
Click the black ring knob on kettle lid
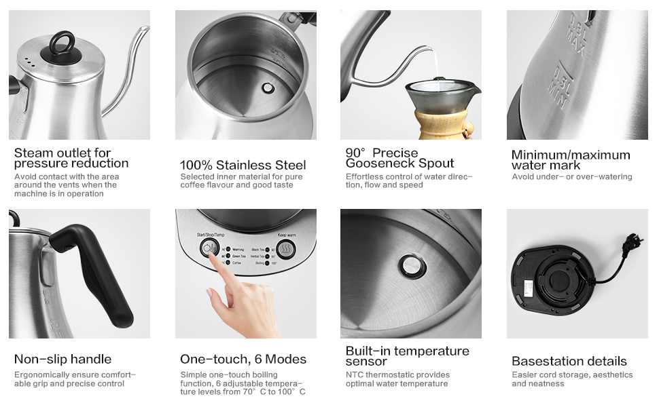coord(63,43)
